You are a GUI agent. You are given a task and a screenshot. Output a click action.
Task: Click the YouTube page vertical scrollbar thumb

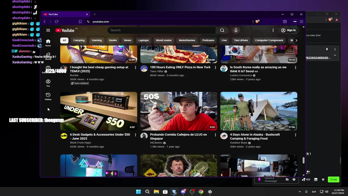tap(304, 161)
